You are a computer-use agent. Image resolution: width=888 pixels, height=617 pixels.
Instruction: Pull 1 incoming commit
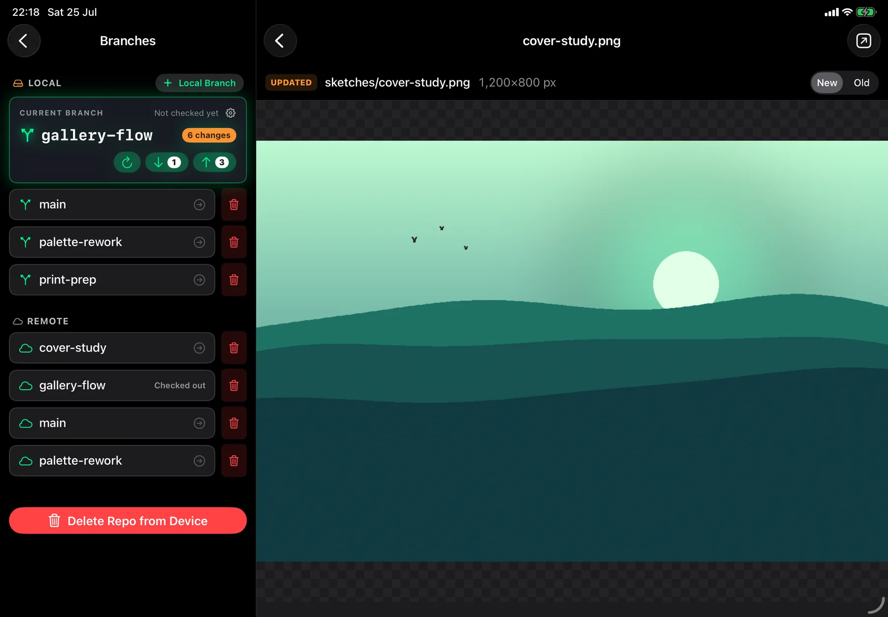click(x=167, y=162)
